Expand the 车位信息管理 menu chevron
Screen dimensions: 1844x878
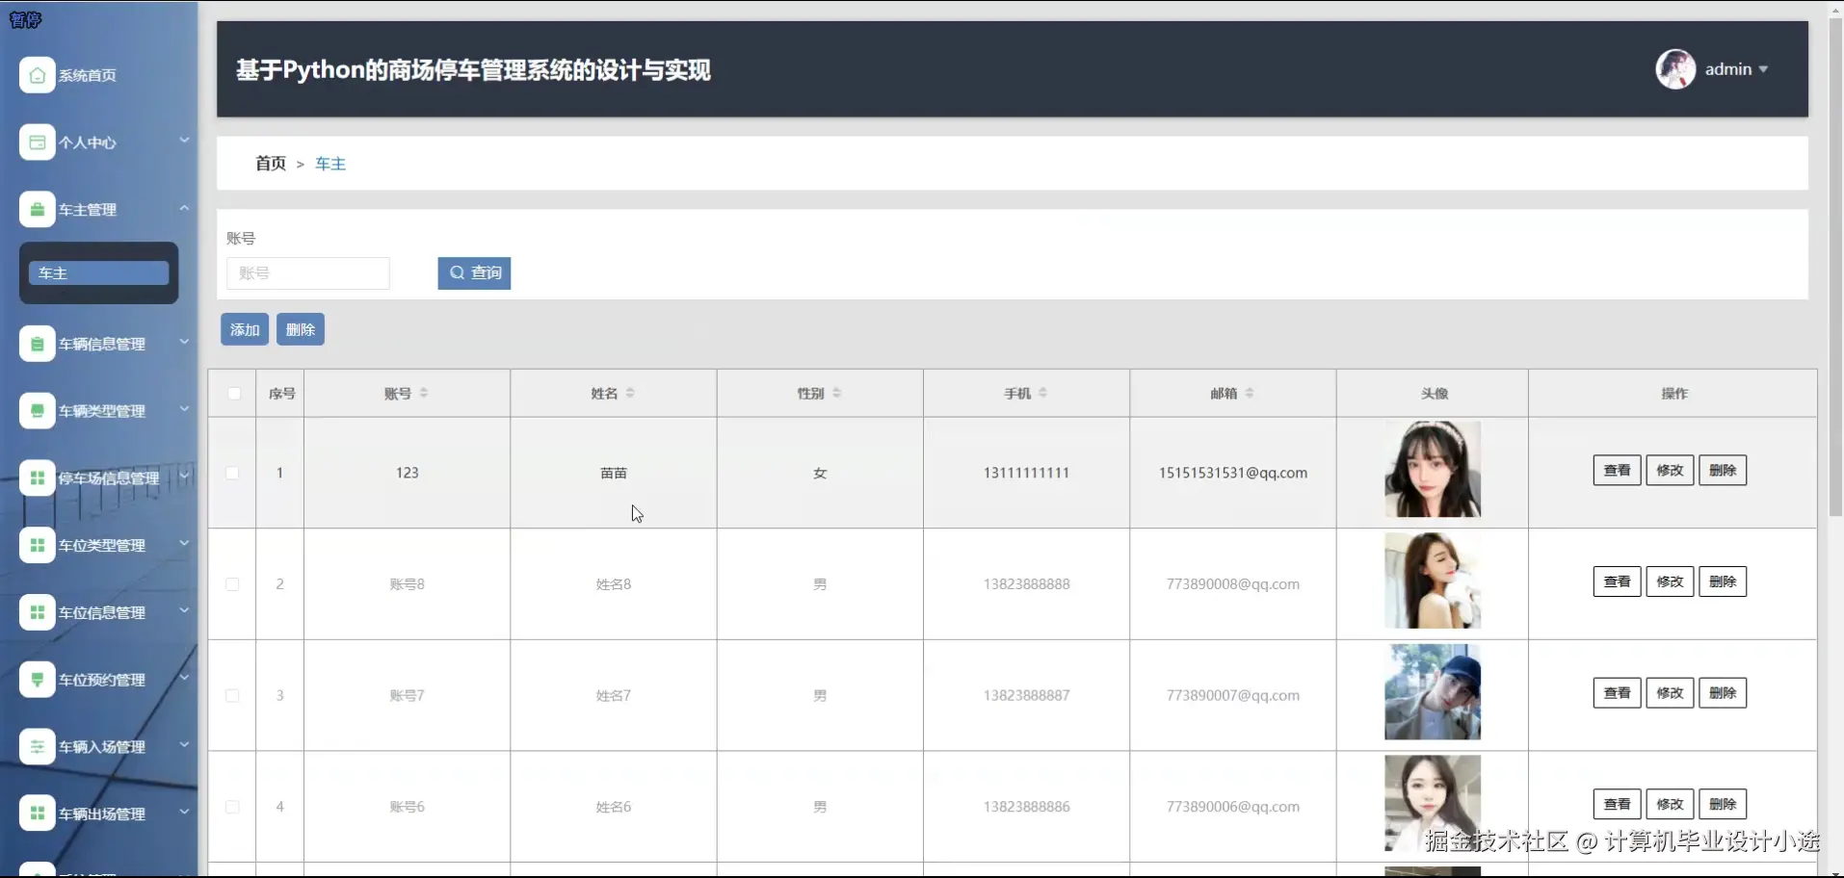tap(184, 610)
